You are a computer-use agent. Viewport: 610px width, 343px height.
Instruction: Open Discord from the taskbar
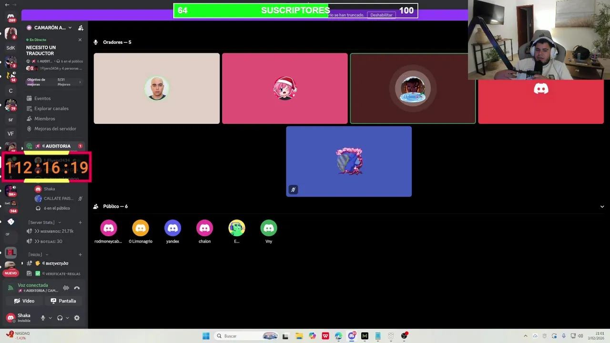coord(352,336)
